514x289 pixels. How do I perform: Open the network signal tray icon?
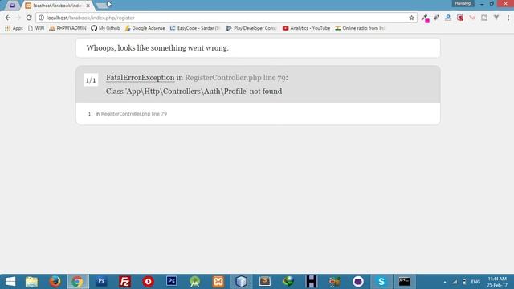[x=455, y=282]
